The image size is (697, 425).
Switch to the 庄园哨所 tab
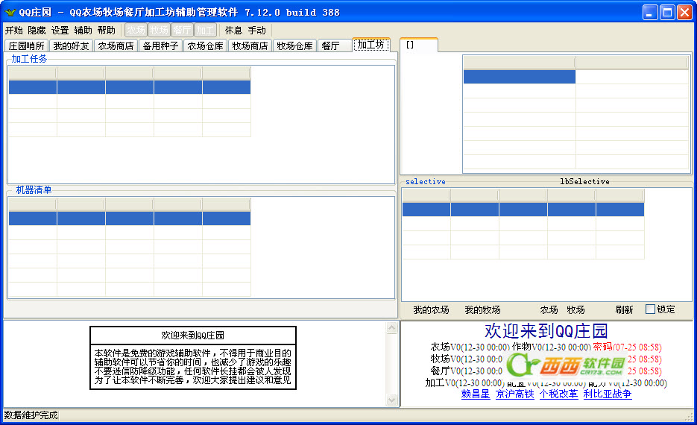click(x=27, y=45)
